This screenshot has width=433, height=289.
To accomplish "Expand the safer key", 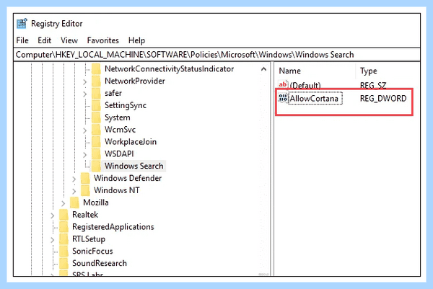I will [84, 94].
